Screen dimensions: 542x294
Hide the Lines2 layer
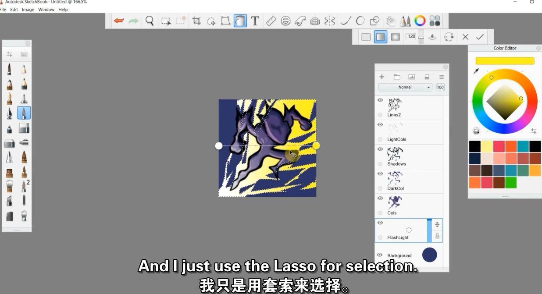tap(380, 100)
